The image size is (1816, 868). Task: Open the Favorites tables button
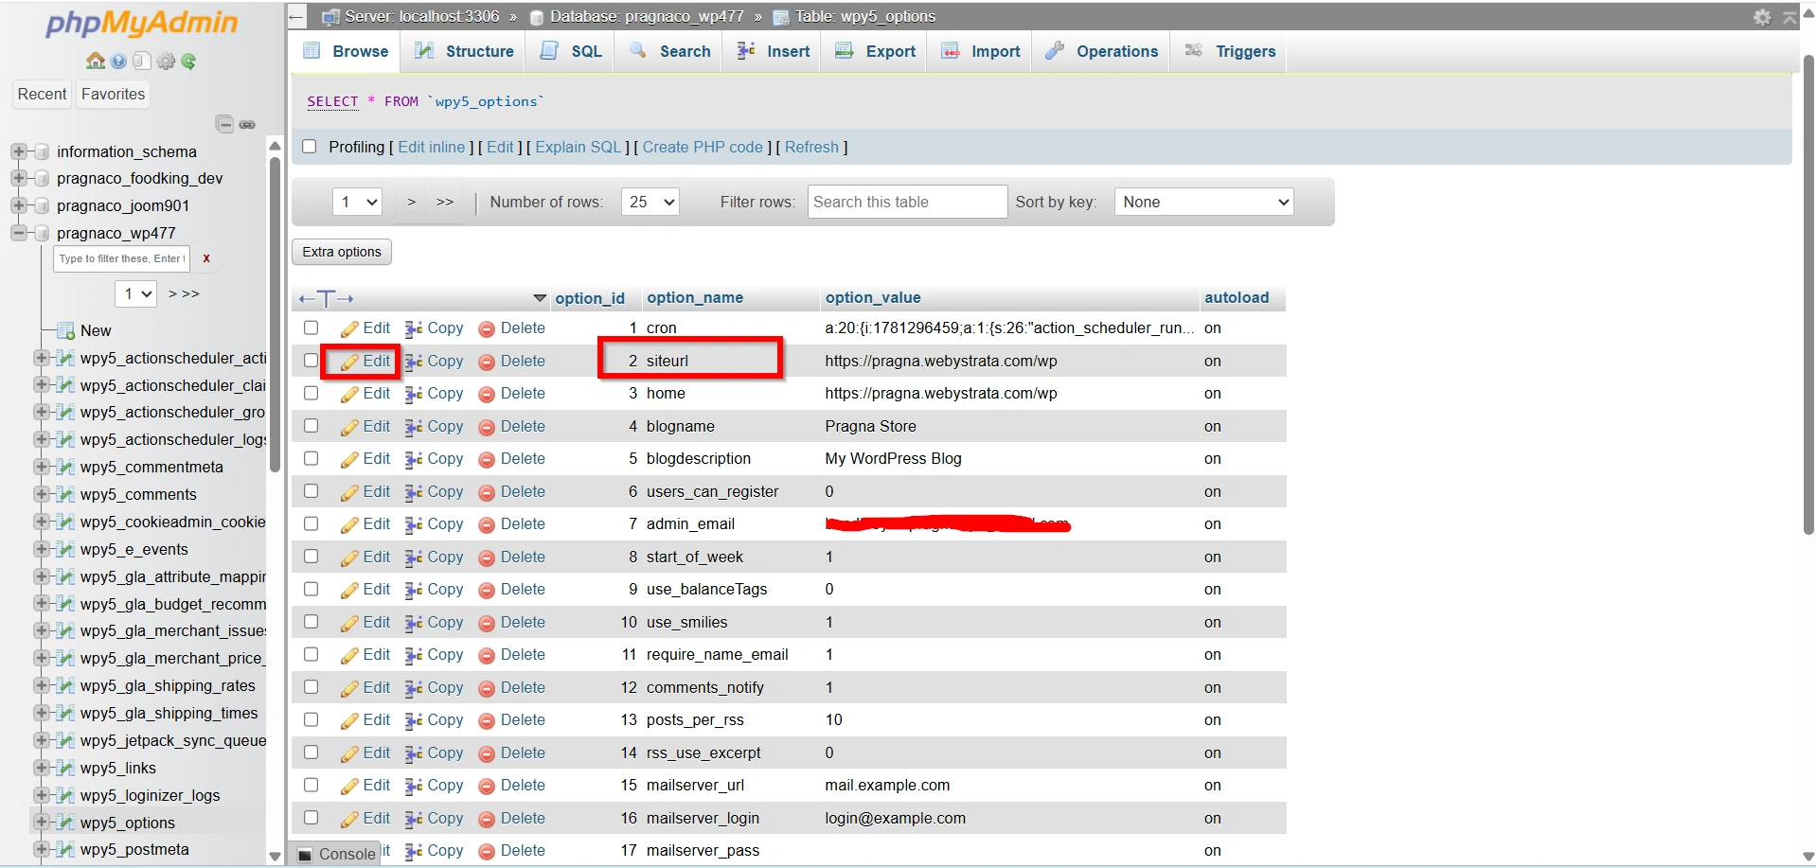[114, 94]
